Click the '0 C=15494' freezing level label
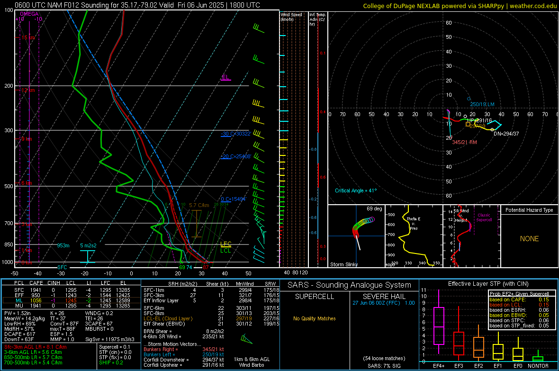The height and width of the screenshot is (371, 559). coord(233,199)
